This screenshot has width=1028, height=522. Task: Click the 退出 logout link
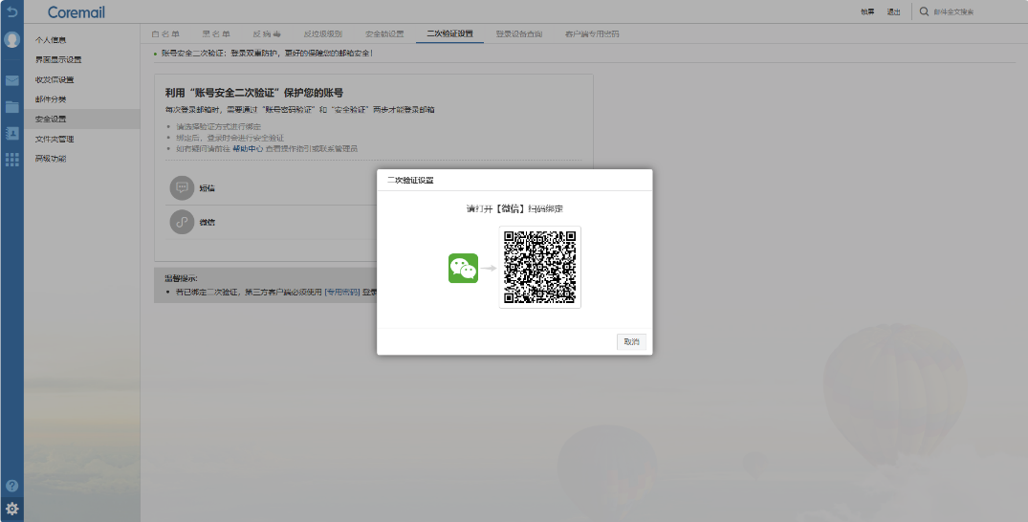point(893,11)
